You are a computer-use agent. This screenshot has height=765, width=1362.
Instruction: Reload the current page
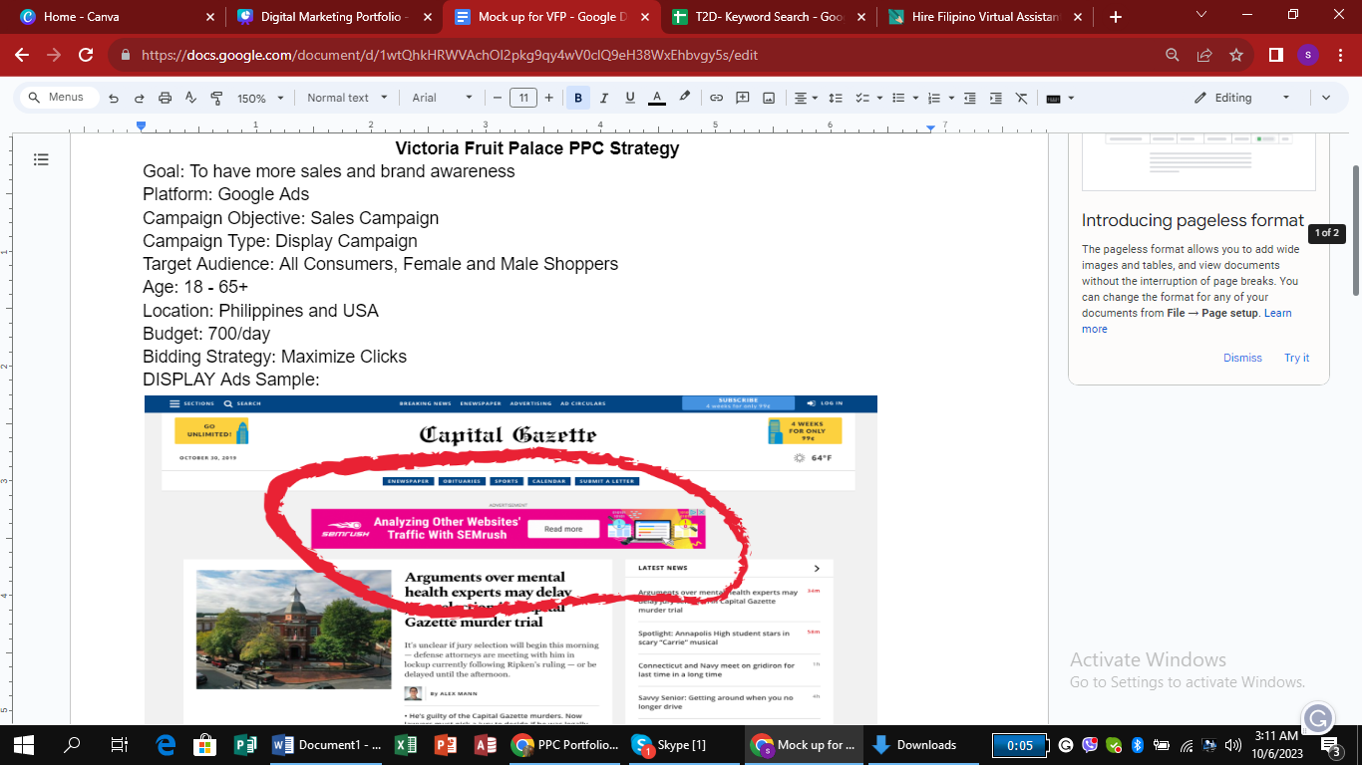pyautogui.click(x=86, y=55)
